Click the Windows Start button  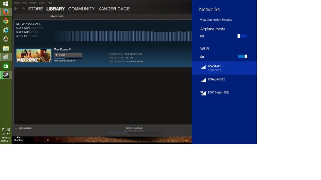[x=6, y=4]
